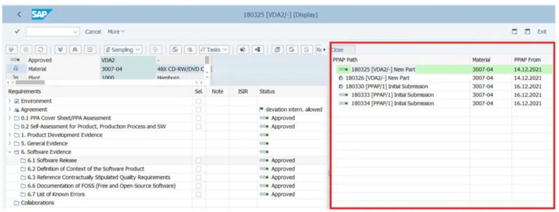Tick Sel. checkbox for 0.2 Self-Assessment
Image resolution: width=559 pixels, height=212 pixels.
199,126
